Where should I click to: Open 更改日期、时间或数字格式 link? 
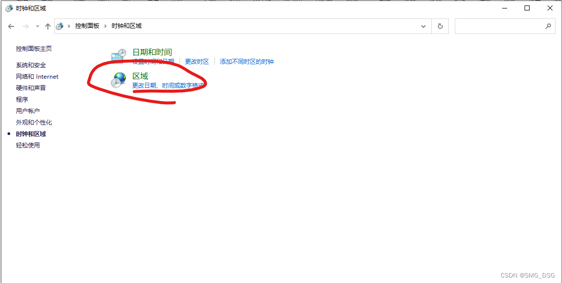coord(168,86)
